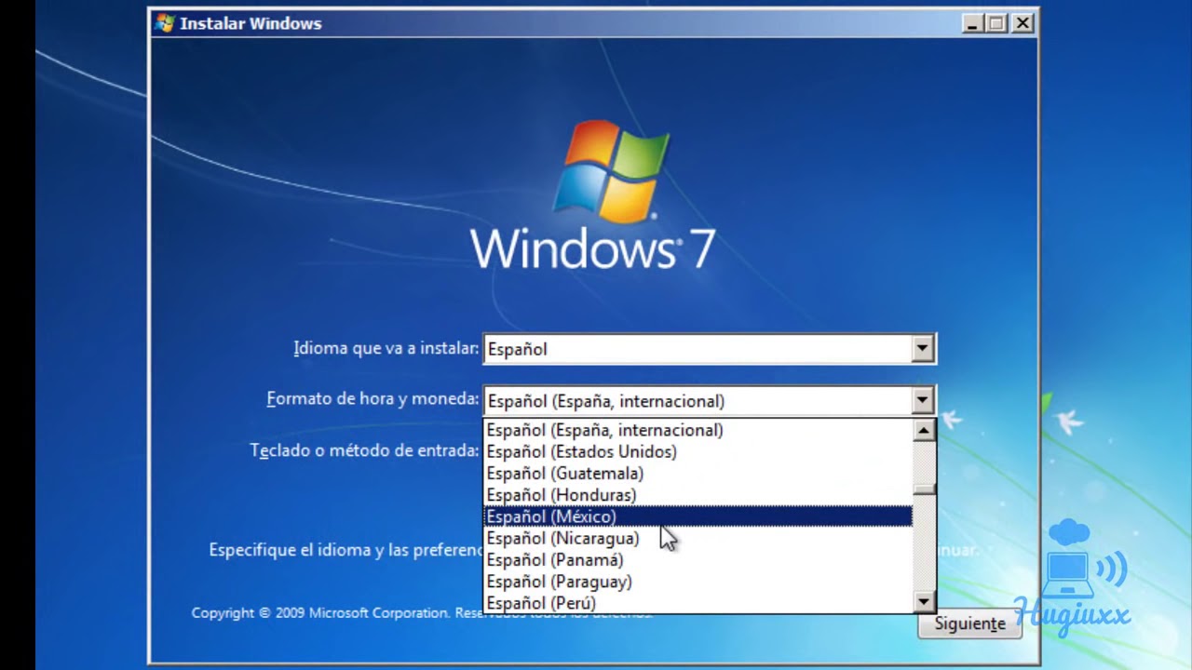1192x670 pixels.
Task: Choose the highlighted Español (México) option
Action: tap(698, 516)
